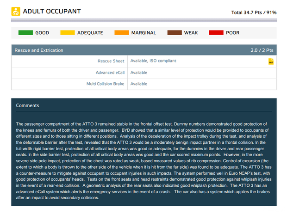Click the Multi Collision Brake row label
Image resolution: width=287 pixels, height=214 pixels.
point(106,84)
